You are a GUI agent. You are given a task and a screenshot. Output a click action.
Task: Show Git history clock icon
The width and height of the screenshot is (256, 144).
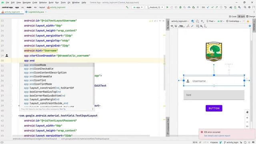221,7
